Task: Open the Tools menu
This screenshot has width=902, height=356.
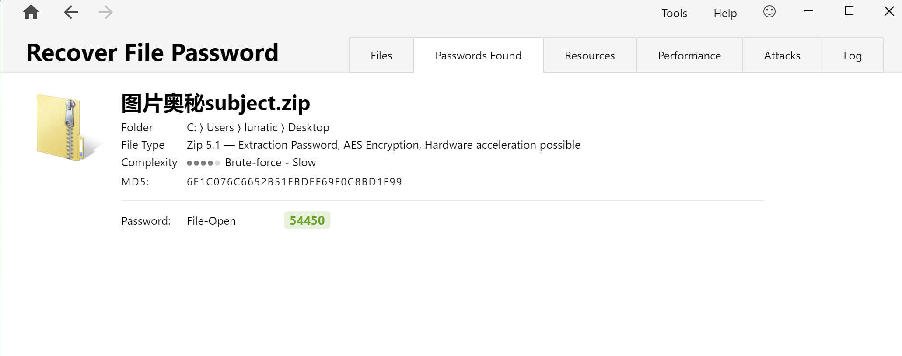Action: click(674, 13)
